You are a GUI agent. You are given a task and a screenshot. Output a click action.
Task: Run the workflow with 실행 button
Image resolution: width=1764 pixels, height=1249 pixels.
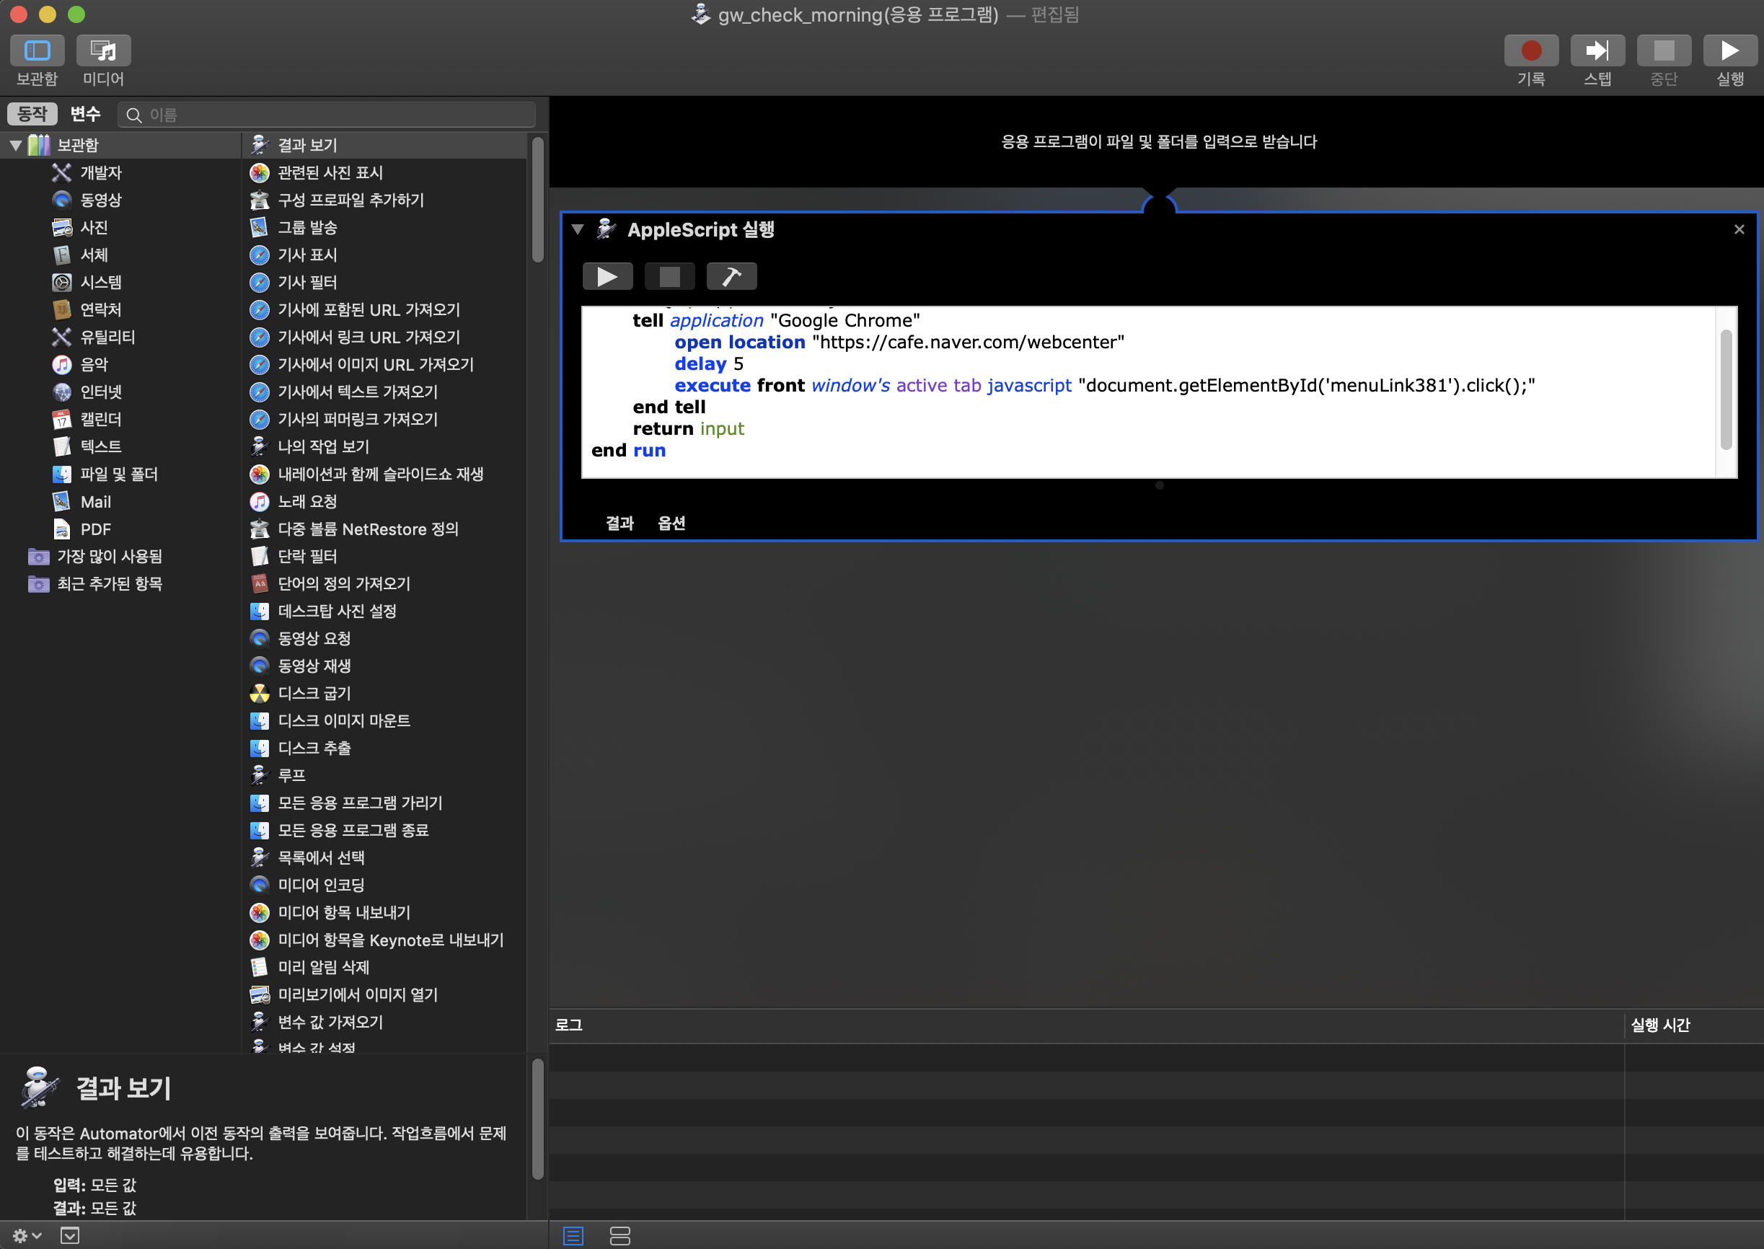[1729, 50]
